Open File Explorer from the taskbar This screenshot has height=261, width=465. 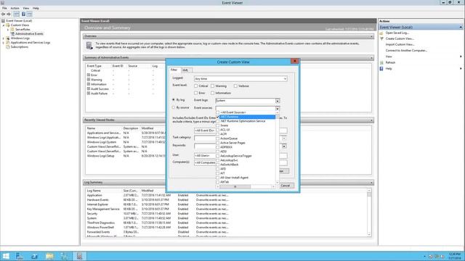pyautogui.click(x=49, y=256)
